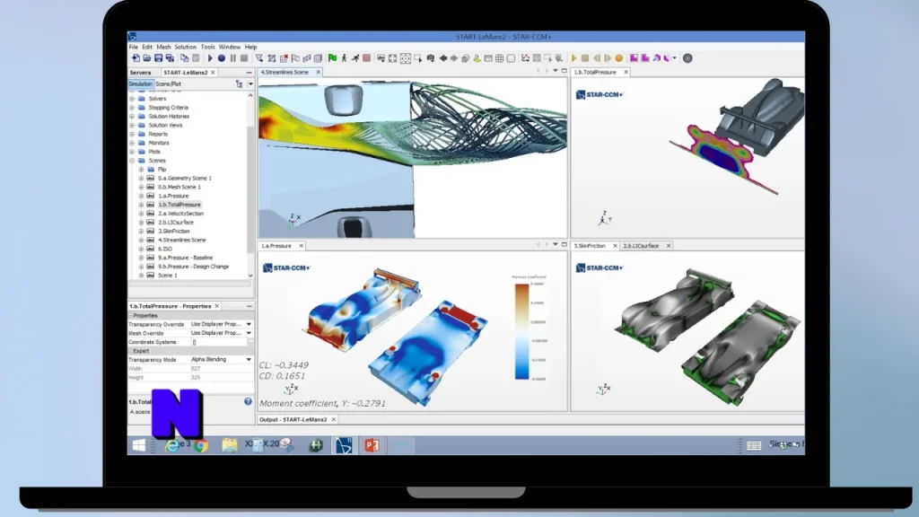
Task: Click the dark gear icon in toolbar
Action: coord(687,58)
